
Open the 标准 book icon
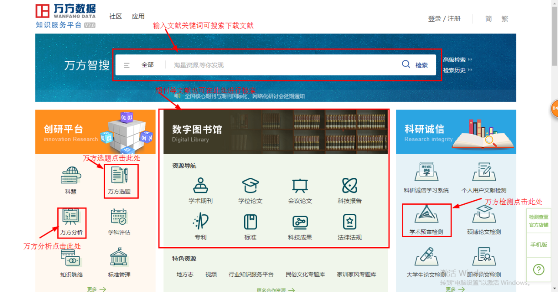[x=250, y=222]
